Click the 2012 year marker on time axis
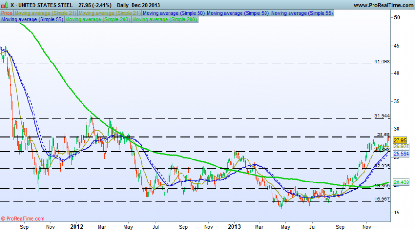 [76, 227]
